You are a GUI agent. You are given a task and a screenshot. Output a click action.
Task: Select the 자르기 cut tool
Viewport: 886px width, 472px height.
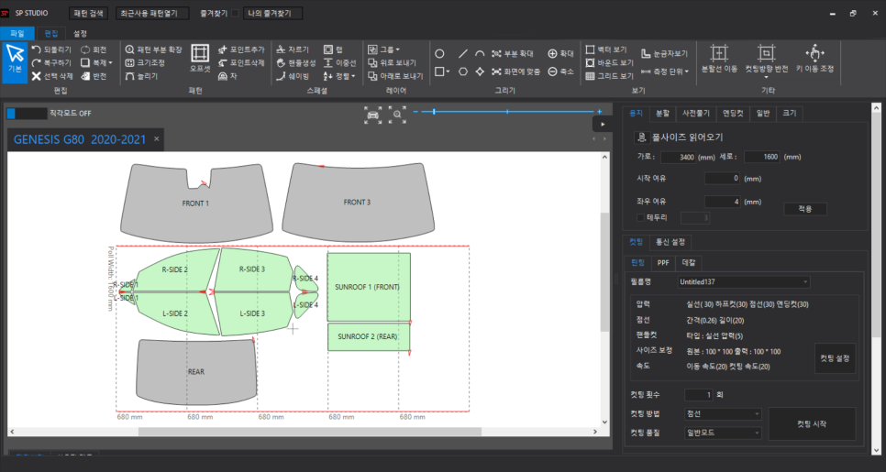click(x=293, y=49)
